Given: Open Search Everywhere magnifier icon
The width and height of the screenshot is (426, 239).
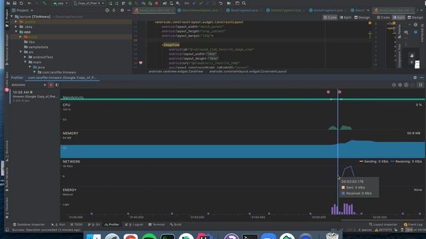Looking at the screenshot, I should 244,3.
